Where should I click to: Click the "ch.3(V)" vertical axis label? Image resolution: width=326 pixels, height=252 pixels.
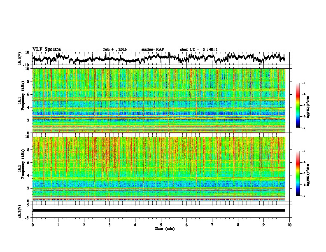(20, 212)
